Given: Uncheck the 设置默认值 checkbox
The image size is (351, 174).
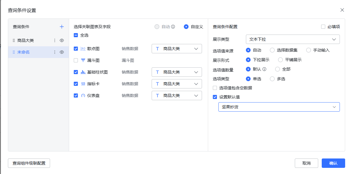Looking at the screenshot, I should [x=215, y=97].
